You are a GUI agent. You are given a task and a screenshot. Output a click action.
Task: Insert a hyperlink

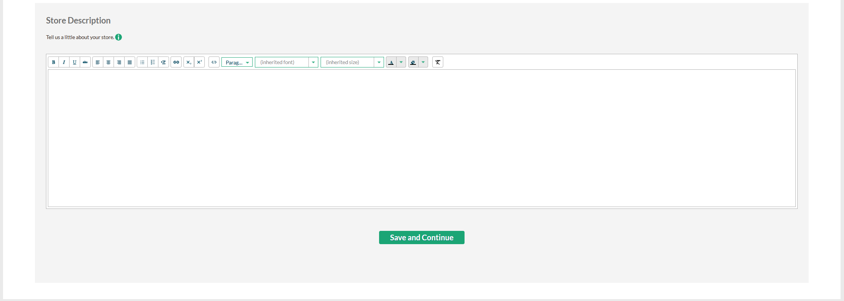pyautogui.click(x=176, y=62)
